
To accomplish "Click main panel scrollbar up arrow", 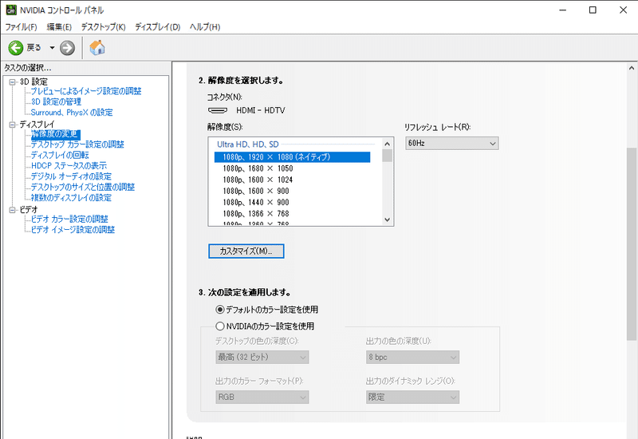I will (x=632, y=69).
